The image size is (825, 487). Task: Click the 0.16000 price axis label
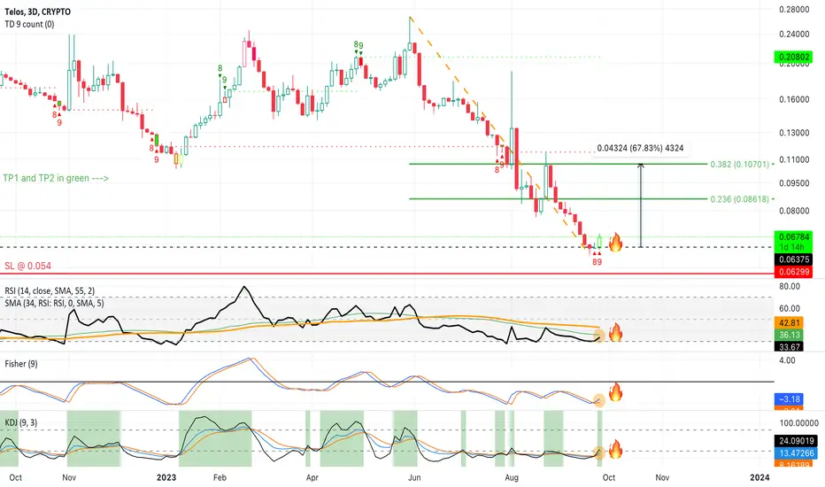pyautogui.click(x=794, y=99)
